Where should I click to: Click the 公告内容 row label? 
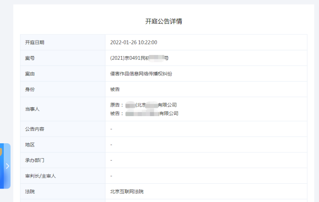(35, 129)
